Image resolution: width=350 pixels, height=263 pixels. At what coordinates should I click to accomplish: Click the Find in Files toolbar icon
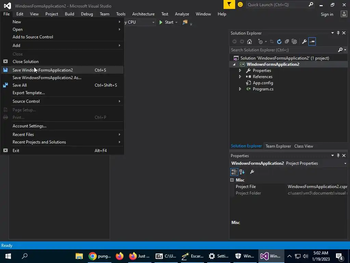click(x=185, y=22)
